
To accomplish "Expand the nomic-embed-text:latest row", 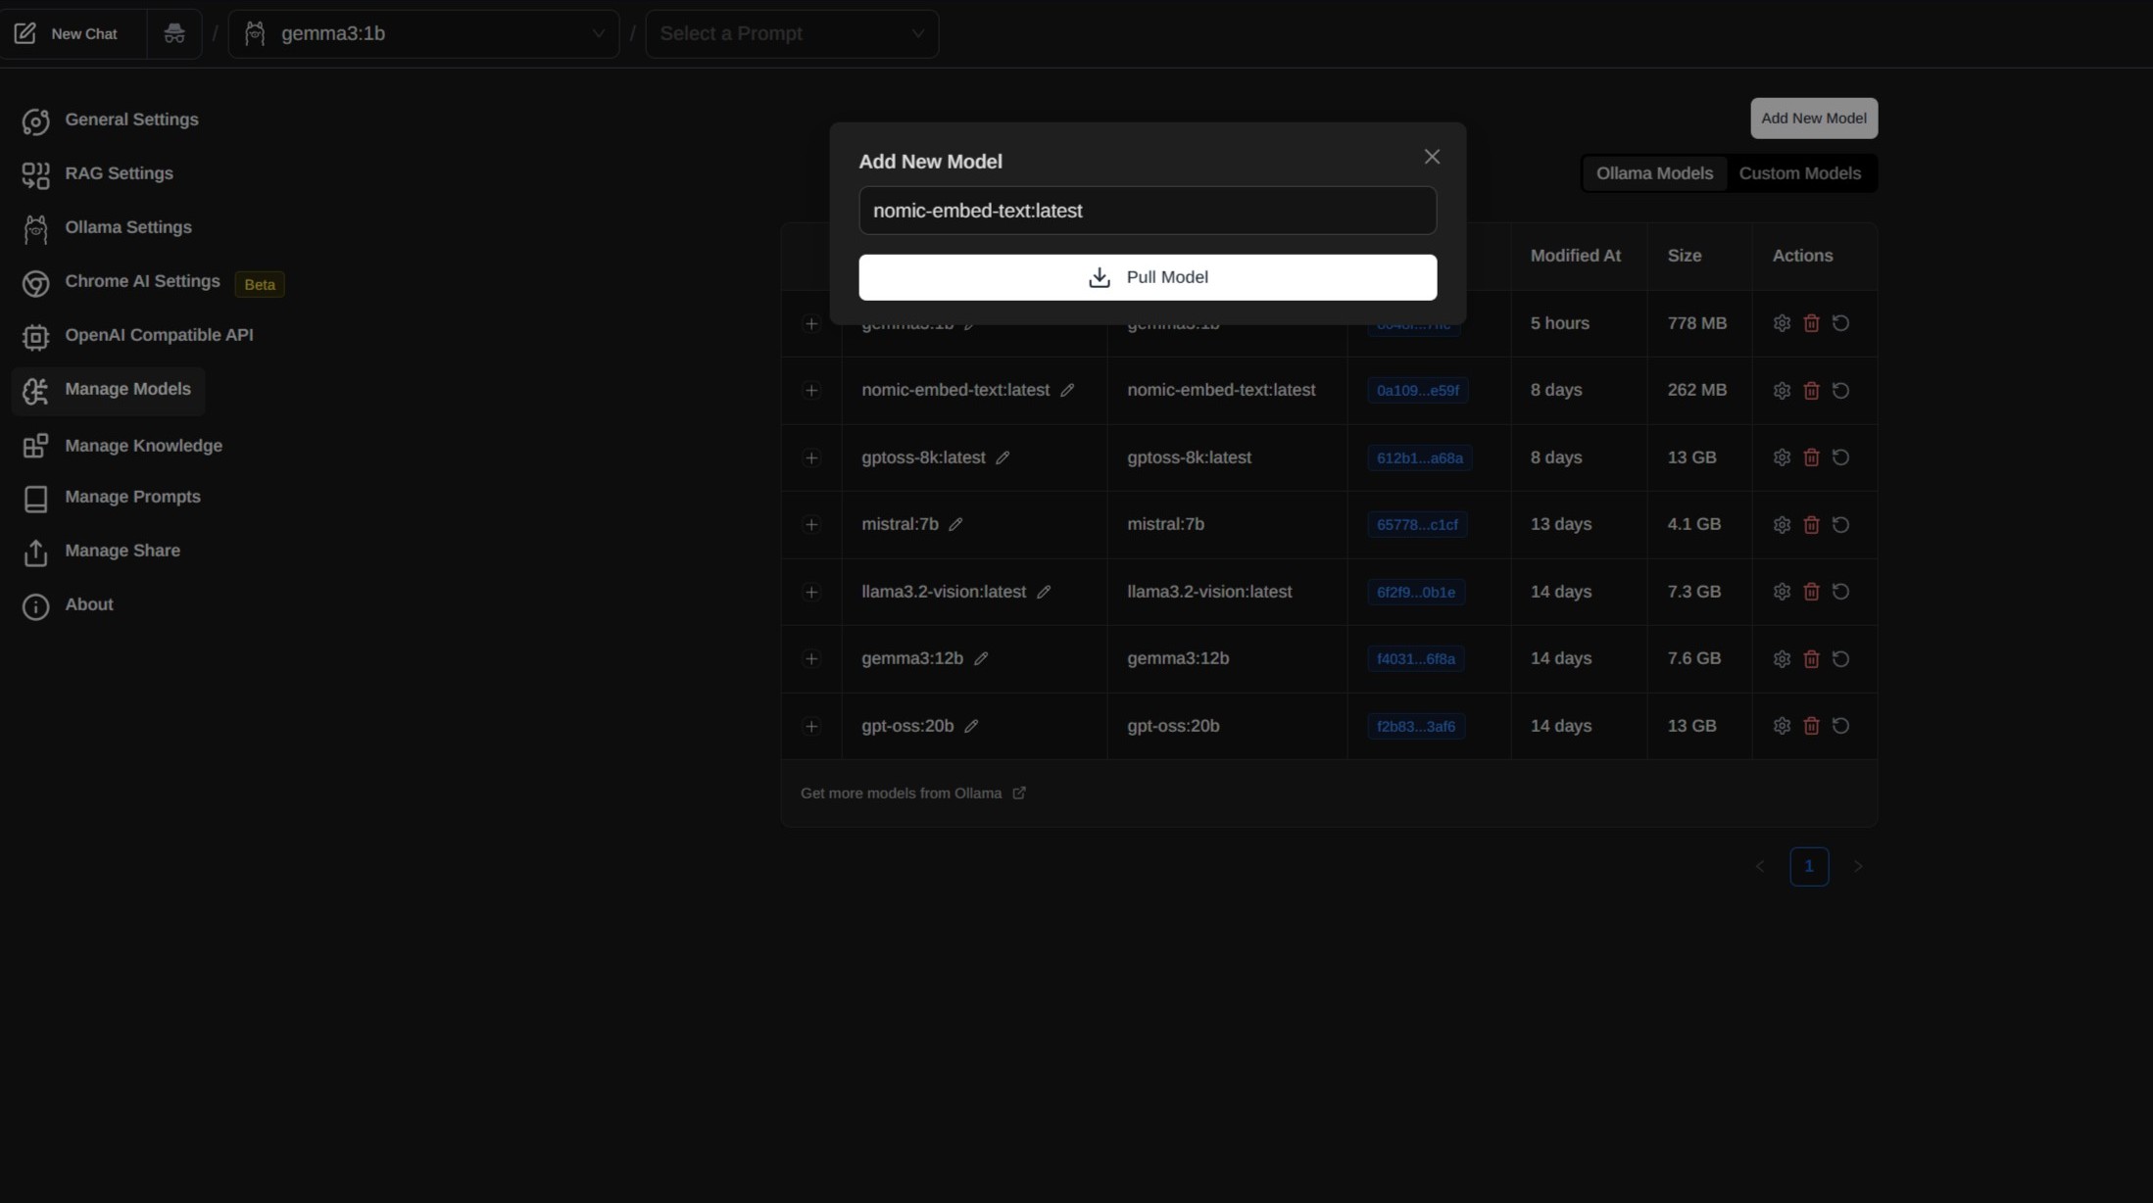I will (810, 391).
